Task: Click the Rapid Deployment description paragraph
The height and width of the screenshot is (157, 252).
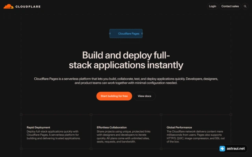Action: [x=54, y=135]
